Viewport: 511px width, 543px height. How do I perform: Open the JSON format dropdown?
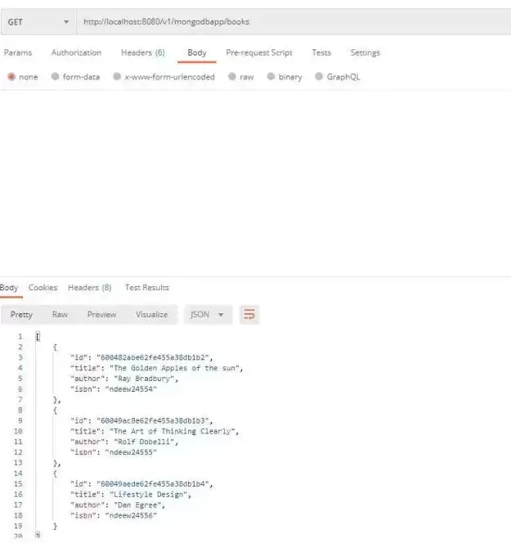pyautogui.click(x=208, y=315)
